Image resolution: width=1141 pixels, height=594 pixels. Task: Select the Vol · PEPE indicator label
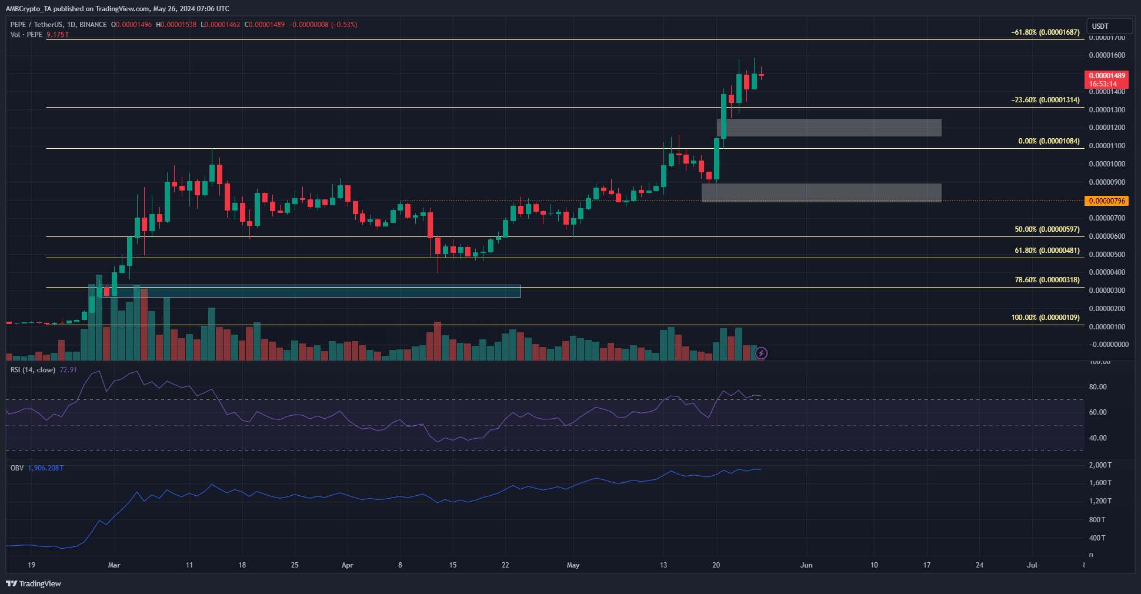[26, 35]
